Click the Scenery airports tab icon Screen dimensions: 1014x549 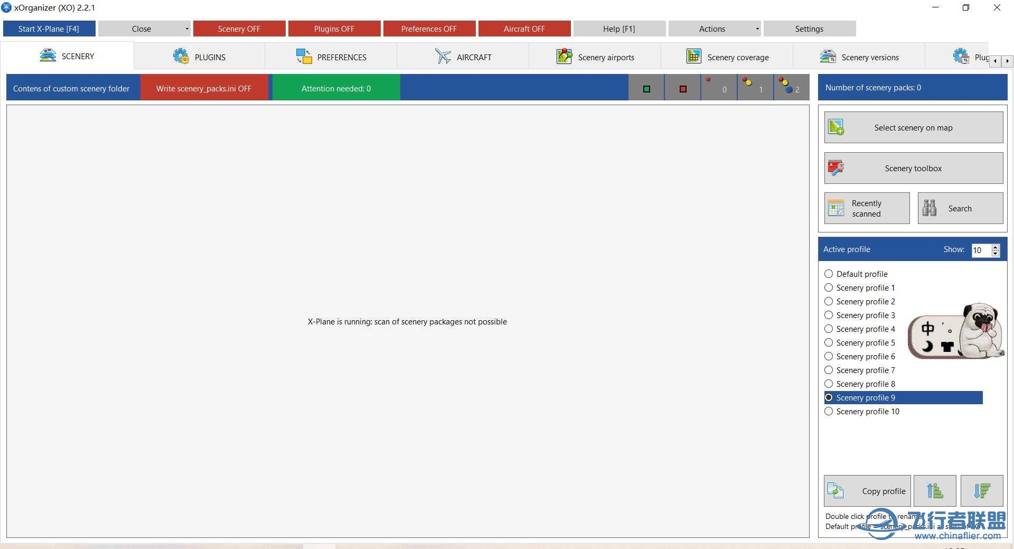565,56
